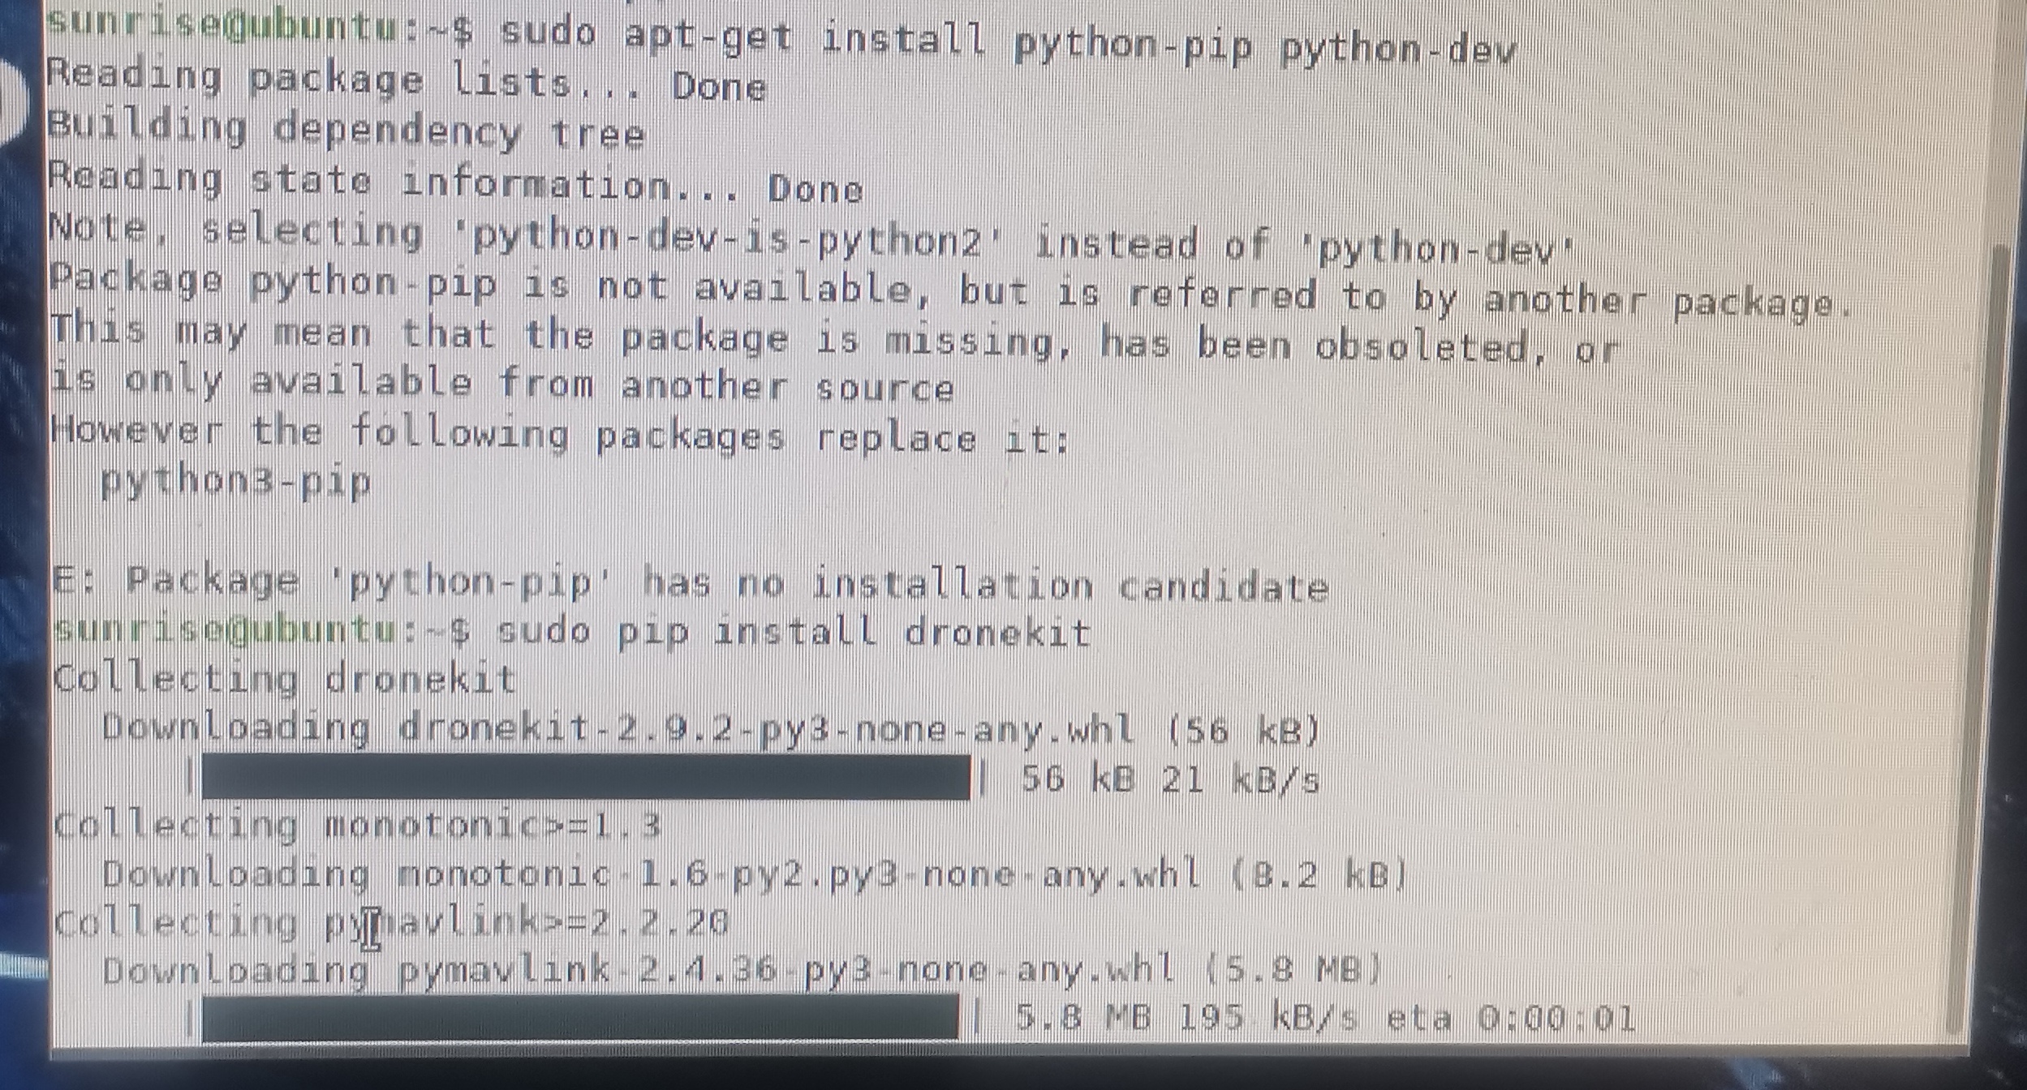Click 'Downloading pymavlink-2.4.36-py3-none-any.whl' line
The height and width of the screenshot is (1090, 2027).
(x=742, y=970)
